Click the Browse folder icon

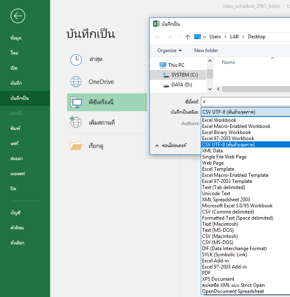pyautogui.click(x=76, y=145)
